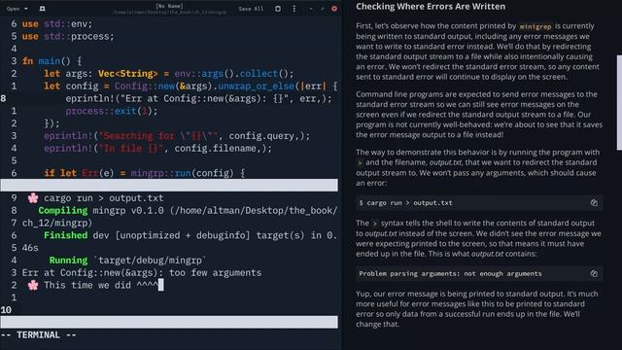Viewport: 622px width, 350px height.
Task: Expand the Open recent files dropdown arrow
Action: tap(26, 9)
